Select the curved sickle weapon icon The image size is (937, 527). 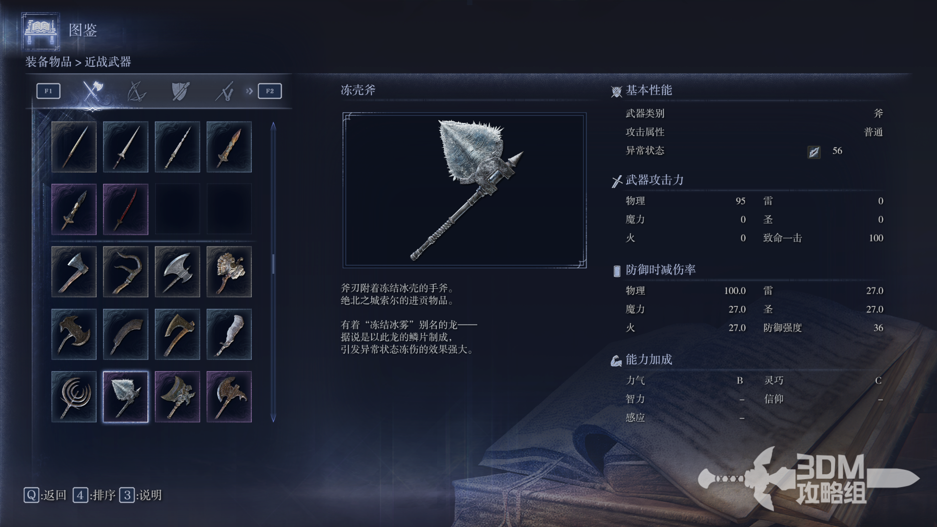click(x=125, y=272)
